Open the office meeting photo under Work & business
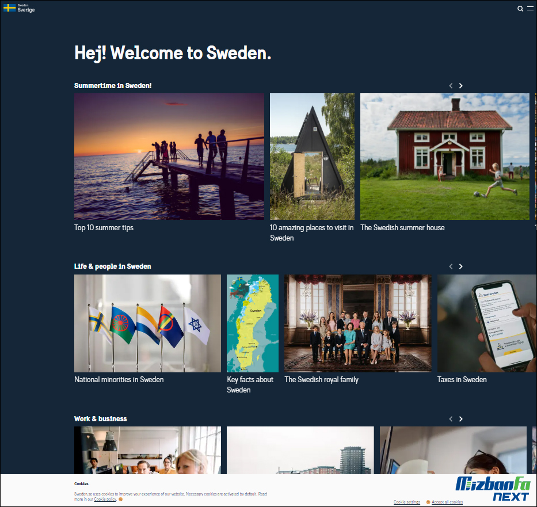Image resolution: width=537 pixels, height=507 pixels. click(147, 450)
